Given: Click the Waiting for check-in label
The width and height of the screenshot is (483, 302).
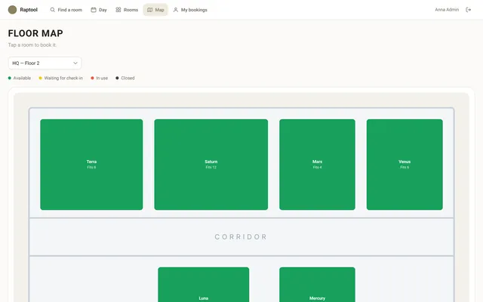Looking at the screenshot, I should (x=63, y=78).
